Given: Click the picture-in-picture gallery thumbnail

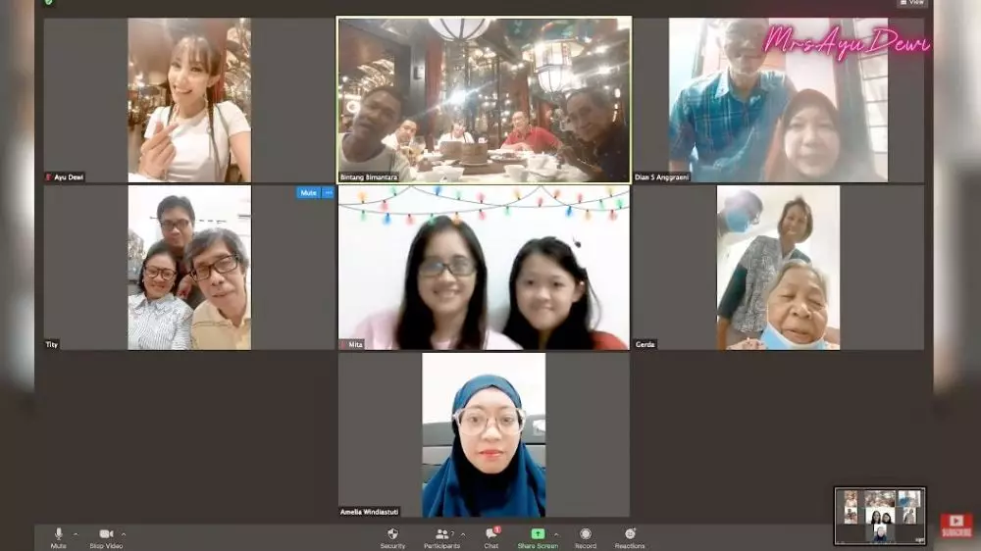Looking at the screenshot, I should pyautogui.click(x=880, y=516).
